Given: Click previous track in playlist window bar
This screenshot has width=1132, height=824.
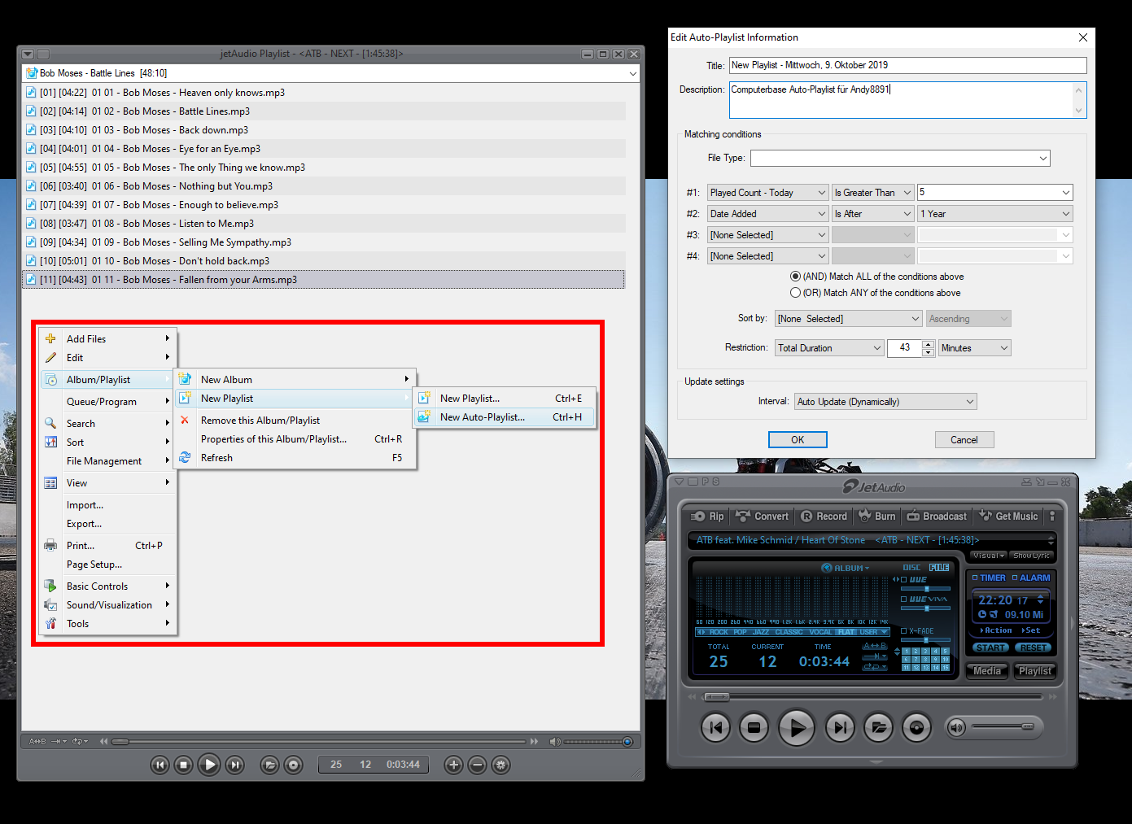Looking at the screenshot, I should [160, 765].
